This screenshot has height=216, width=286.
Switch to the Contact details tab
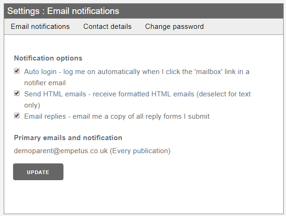(x=107, y=27)
